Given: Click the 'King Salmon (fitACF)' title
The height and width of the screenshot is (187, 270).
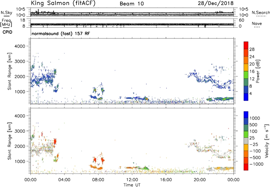Looking at the screenshot, I should (x=63, y=3).
